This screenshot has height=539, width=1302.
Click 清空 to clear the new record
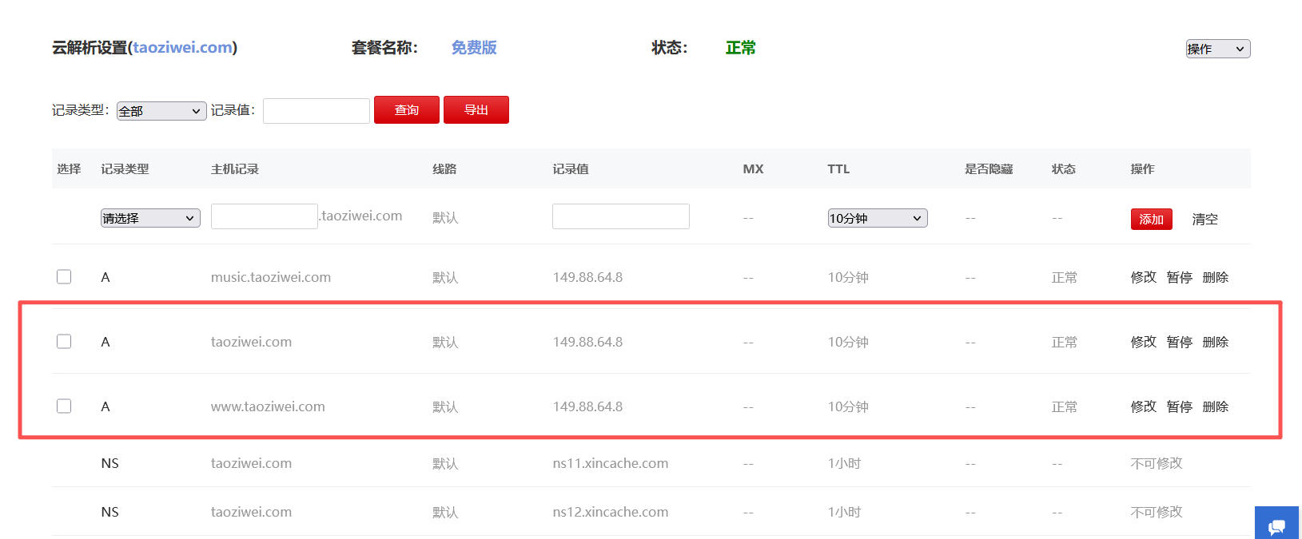click(x=1204, y=219)
